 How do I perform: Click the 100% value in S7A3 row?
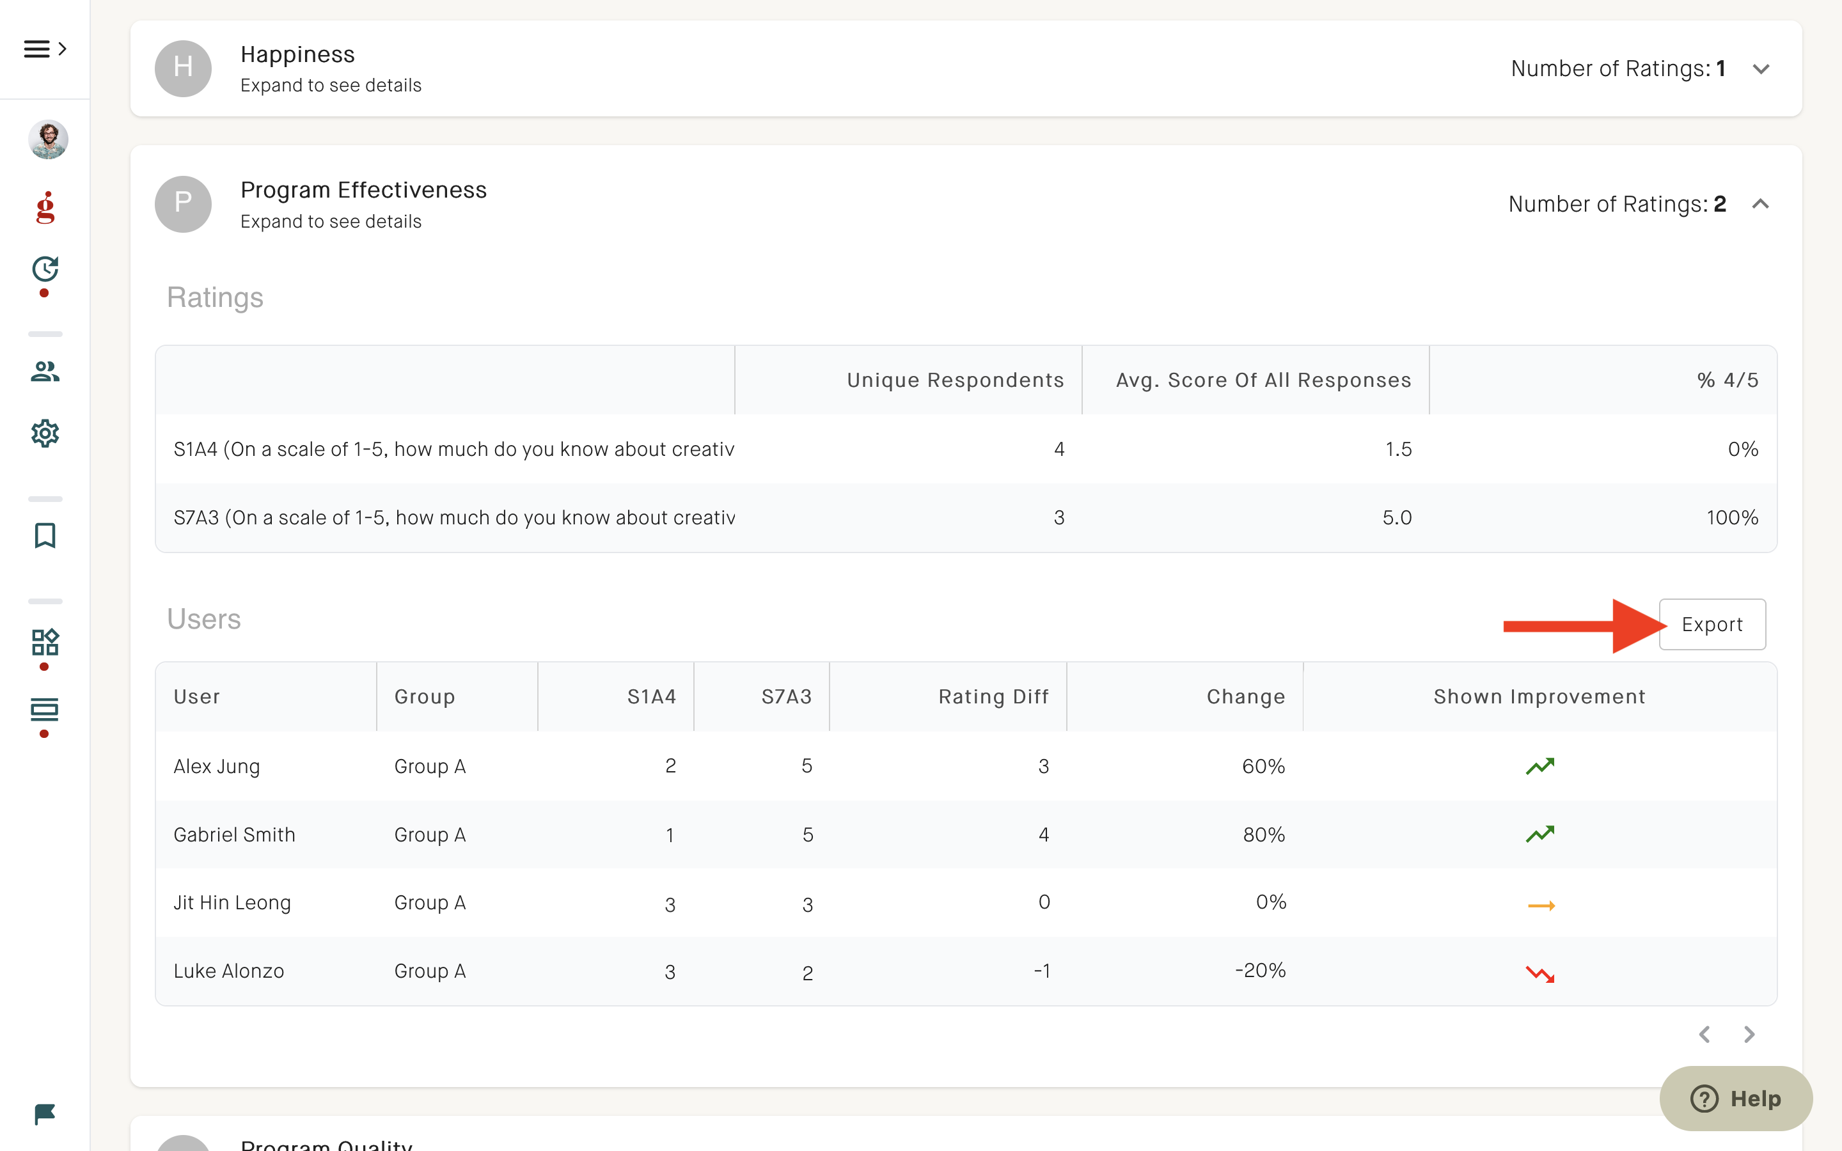pos(1733,518)
